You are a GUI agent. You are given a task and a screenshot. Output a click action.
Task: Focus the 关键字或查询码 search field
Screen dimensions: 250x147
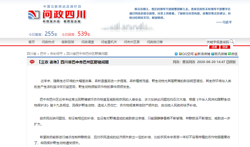point(217,42)
